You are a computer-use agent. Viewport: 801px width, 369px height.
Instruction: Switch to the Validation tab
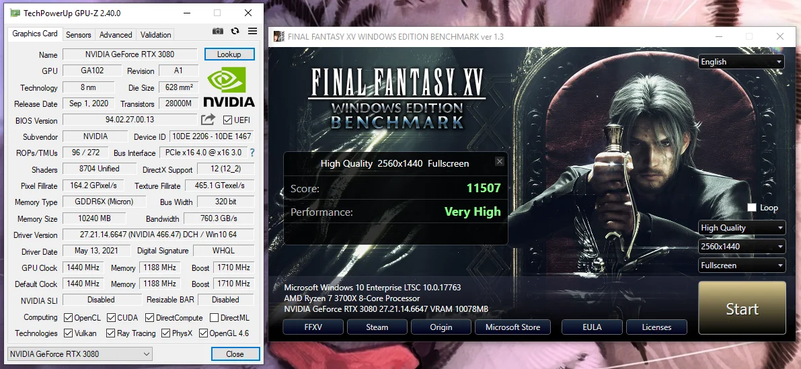pos(155,35)
